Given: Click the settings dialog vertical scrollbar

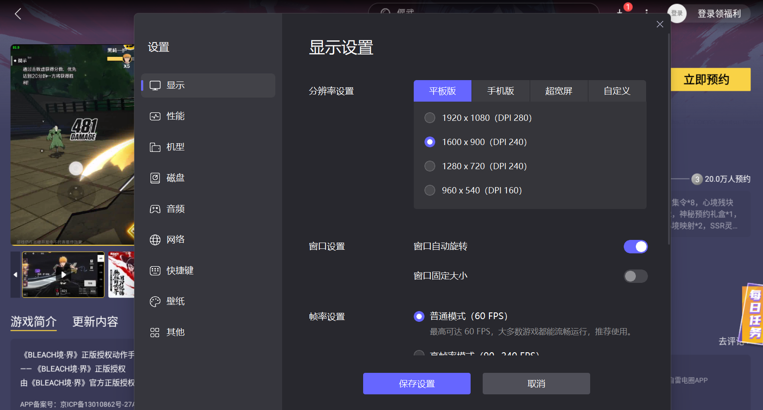Looking at the screenshot, I should coord(669,139).
